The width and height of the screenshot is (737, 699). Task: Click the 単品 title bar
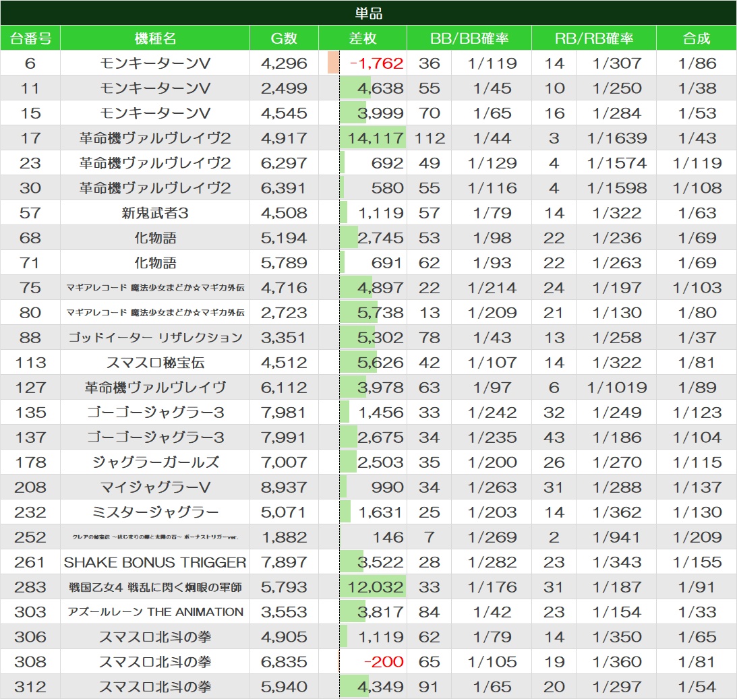pyautogui.click(x=368, y=13)
